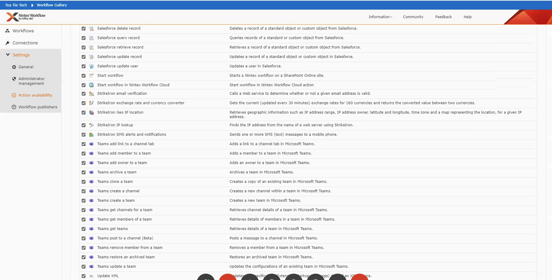Viewport: 552px width, 280px height.
Task: Click the Start workflow in Nintex Workflow Cloud icon
Action: (91, 85)
